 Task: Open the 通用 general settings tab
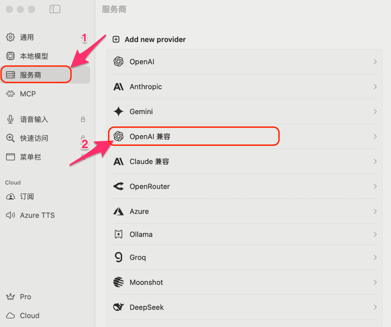[x=27, y=37]
